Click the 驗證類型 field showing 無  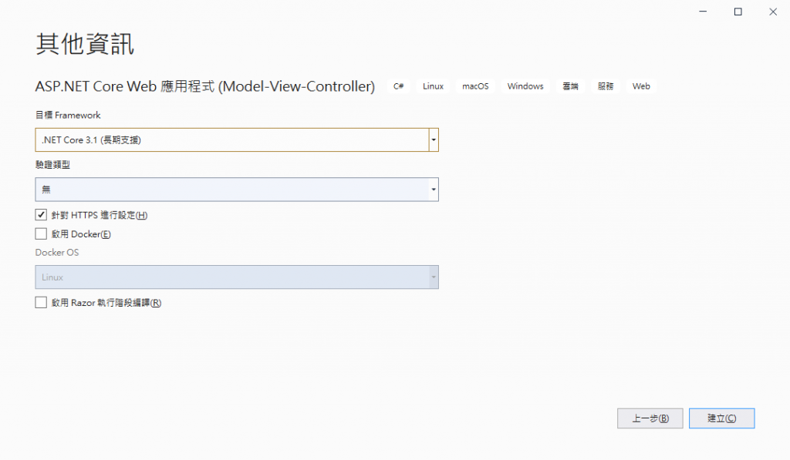click(x=231, y=190)
